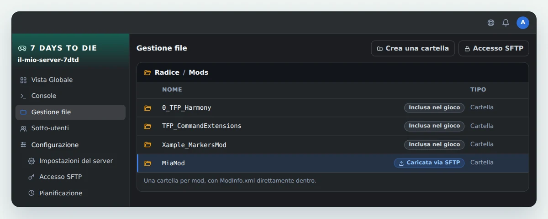
Task: Click the key icon of Accesso SFTP in sidebar
Action: pos(31,177)
